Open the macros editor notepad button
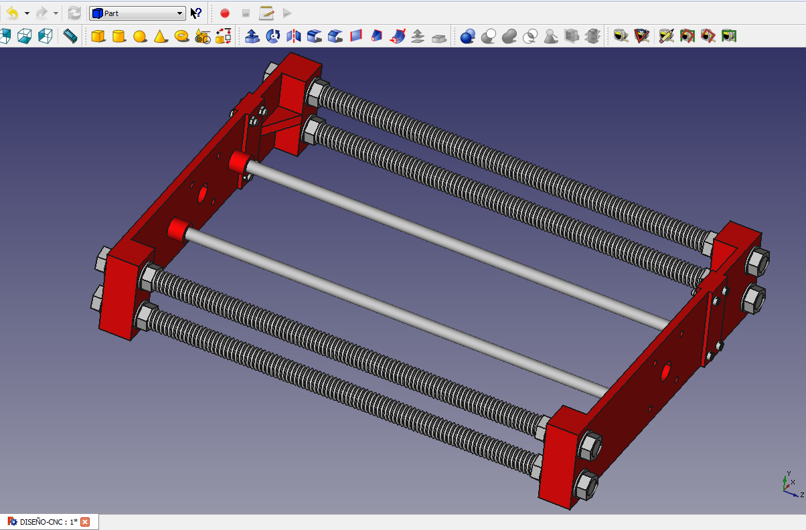Image resolution: width=806 pixels, height=530 pixels. [266, 13]
